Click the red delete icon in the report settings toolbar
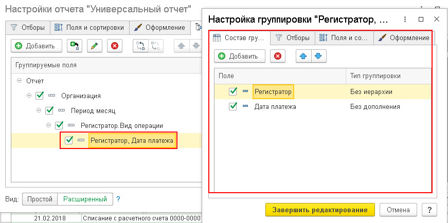The image size is (448, 223). [115, 46]
